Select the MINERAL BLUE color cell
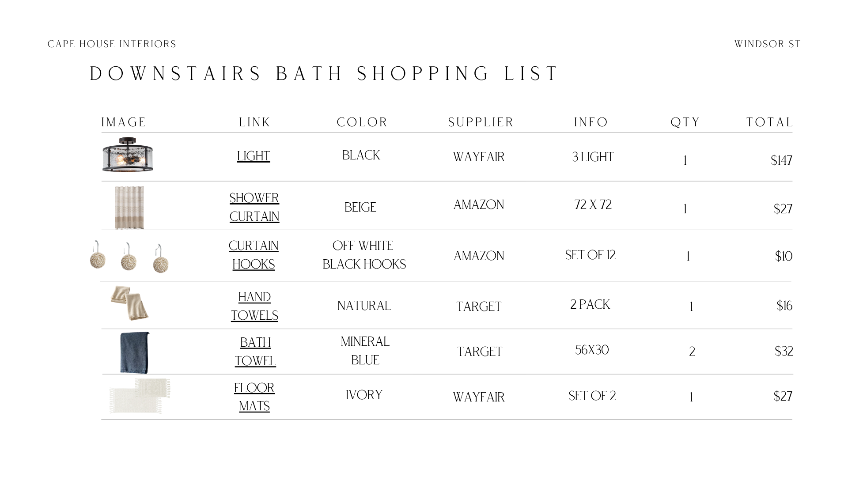This screenshot has height=477, width=848. click(365, 351)
